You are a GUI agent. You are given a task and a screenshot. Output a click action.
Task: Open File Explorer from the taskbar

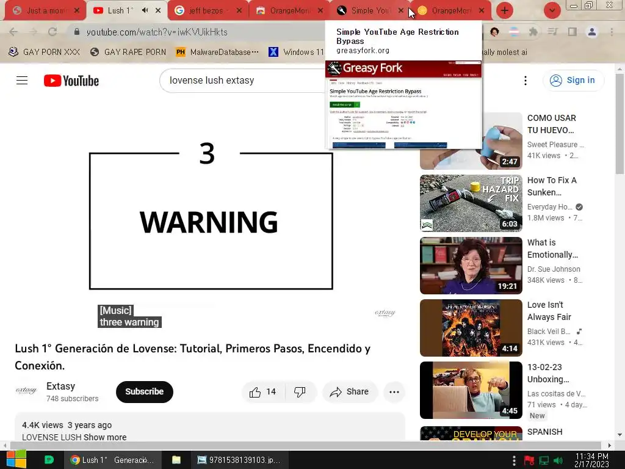click(x=176, y=460)
